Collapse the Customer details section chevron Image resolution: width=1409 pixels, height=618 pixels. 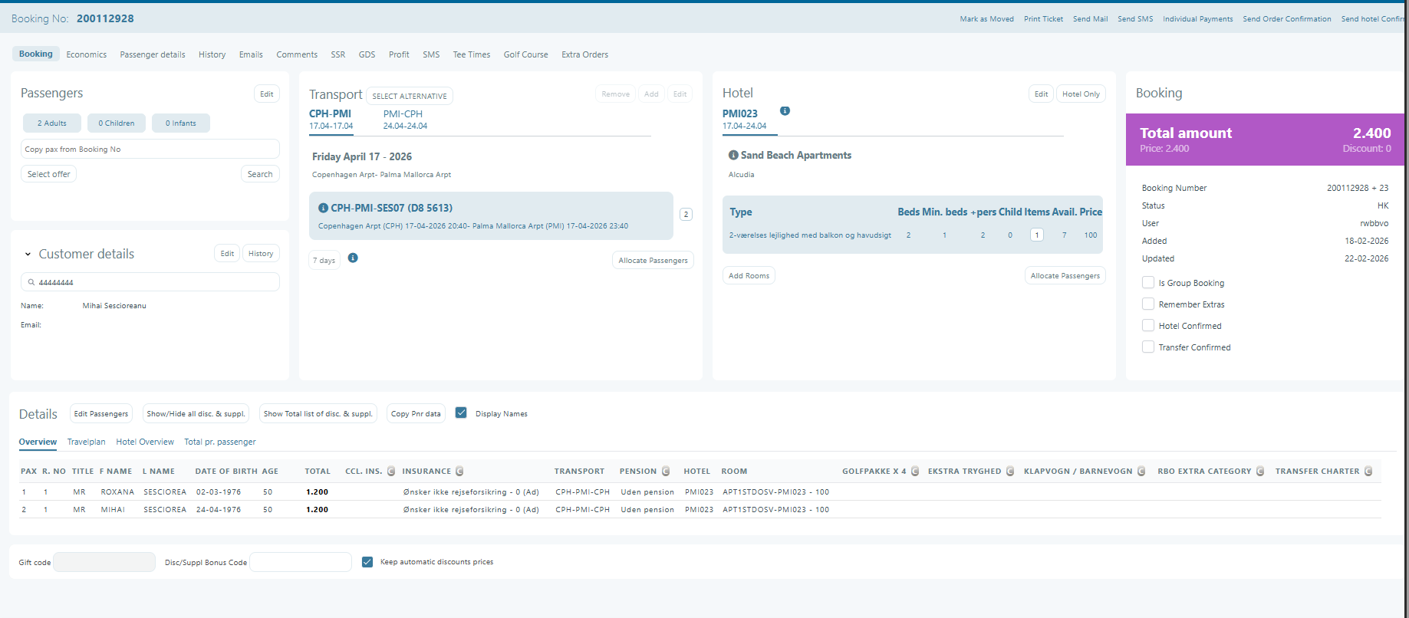click(28, 255)
